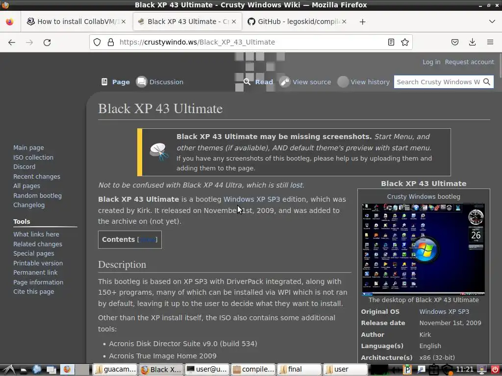Open the Firefox hamburger application menu
Screen dimensions: 502x376
(x=490, y=42)
